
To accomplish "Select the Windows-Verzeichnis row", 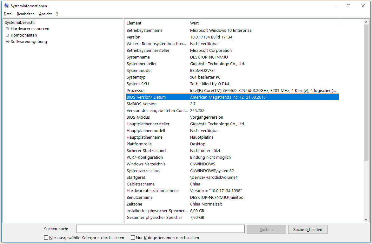I will tap(232, 164).
